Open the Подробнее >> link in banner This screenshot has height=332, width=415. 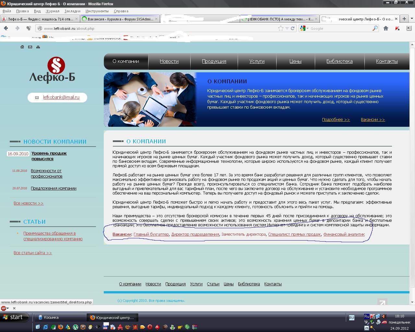click(x=336, y=120)
